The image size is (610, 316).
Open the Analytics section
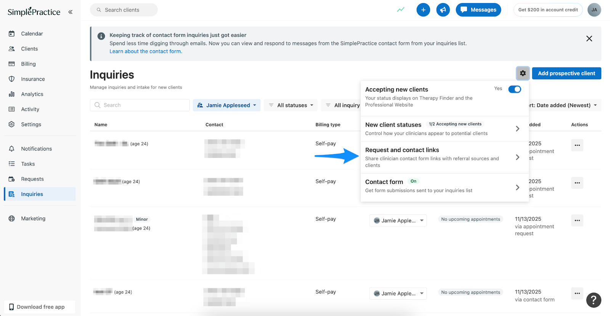32,94
